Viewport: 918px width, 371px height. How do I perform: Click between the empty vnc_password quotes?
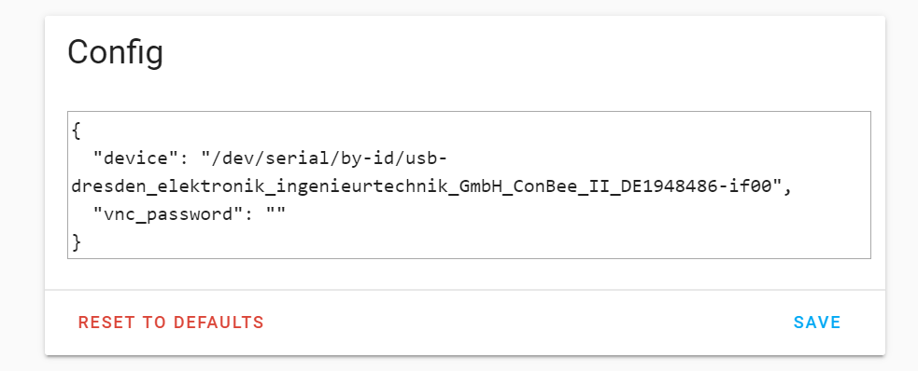coord(275,213)
